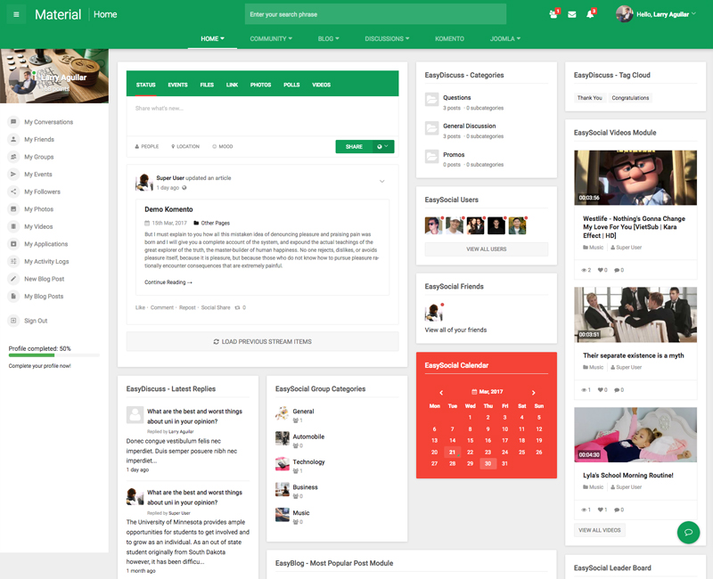713x579 pixels.
Task: Open the Komento menu item
Action: 449,39
